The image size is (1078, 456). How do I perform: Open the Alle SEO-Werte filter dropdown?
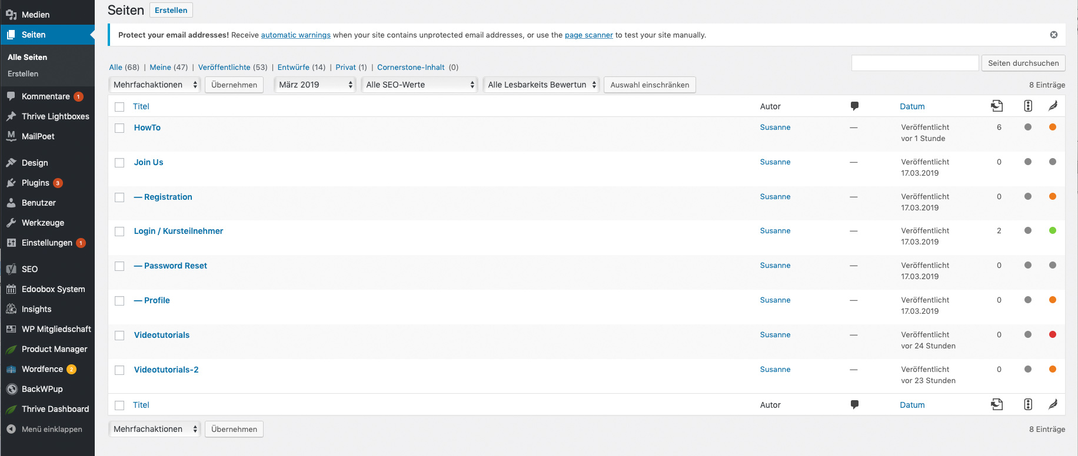click(419, 85)
